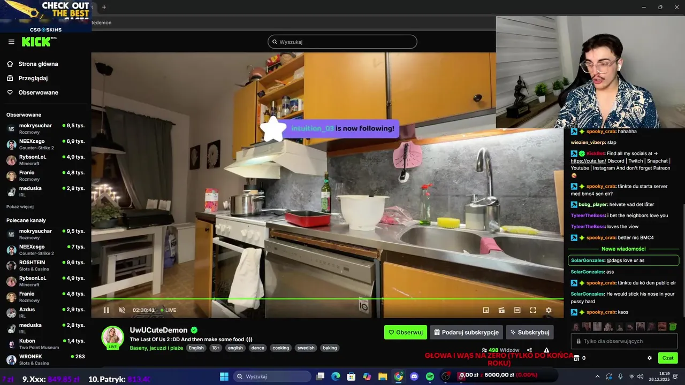Open Obserwowane in the sidebar

click(45, 93)
